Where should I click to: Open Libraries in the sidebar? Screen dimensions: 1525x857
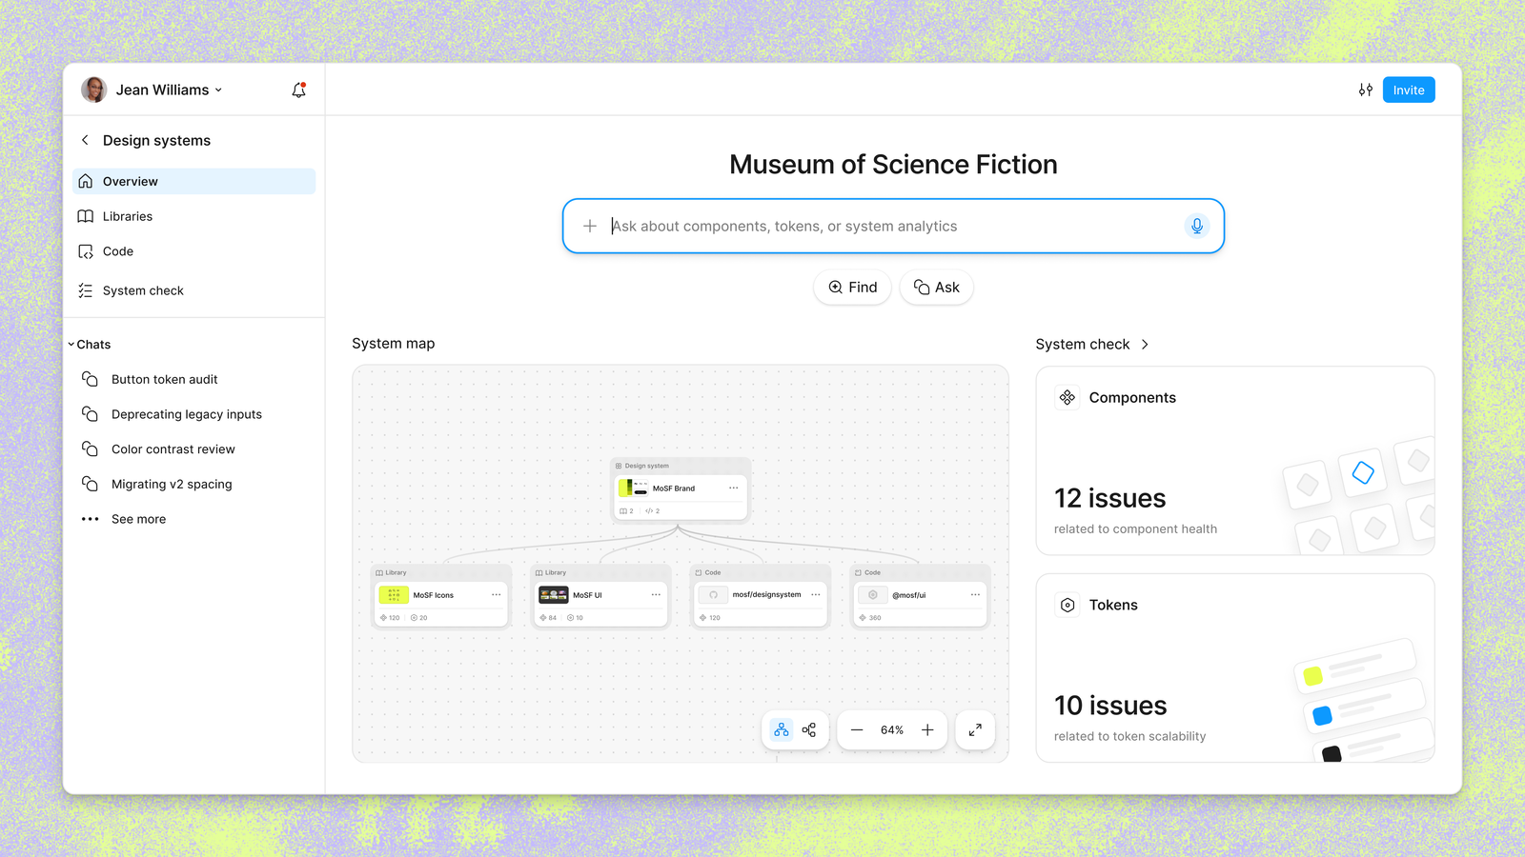[x=193, y=216]
